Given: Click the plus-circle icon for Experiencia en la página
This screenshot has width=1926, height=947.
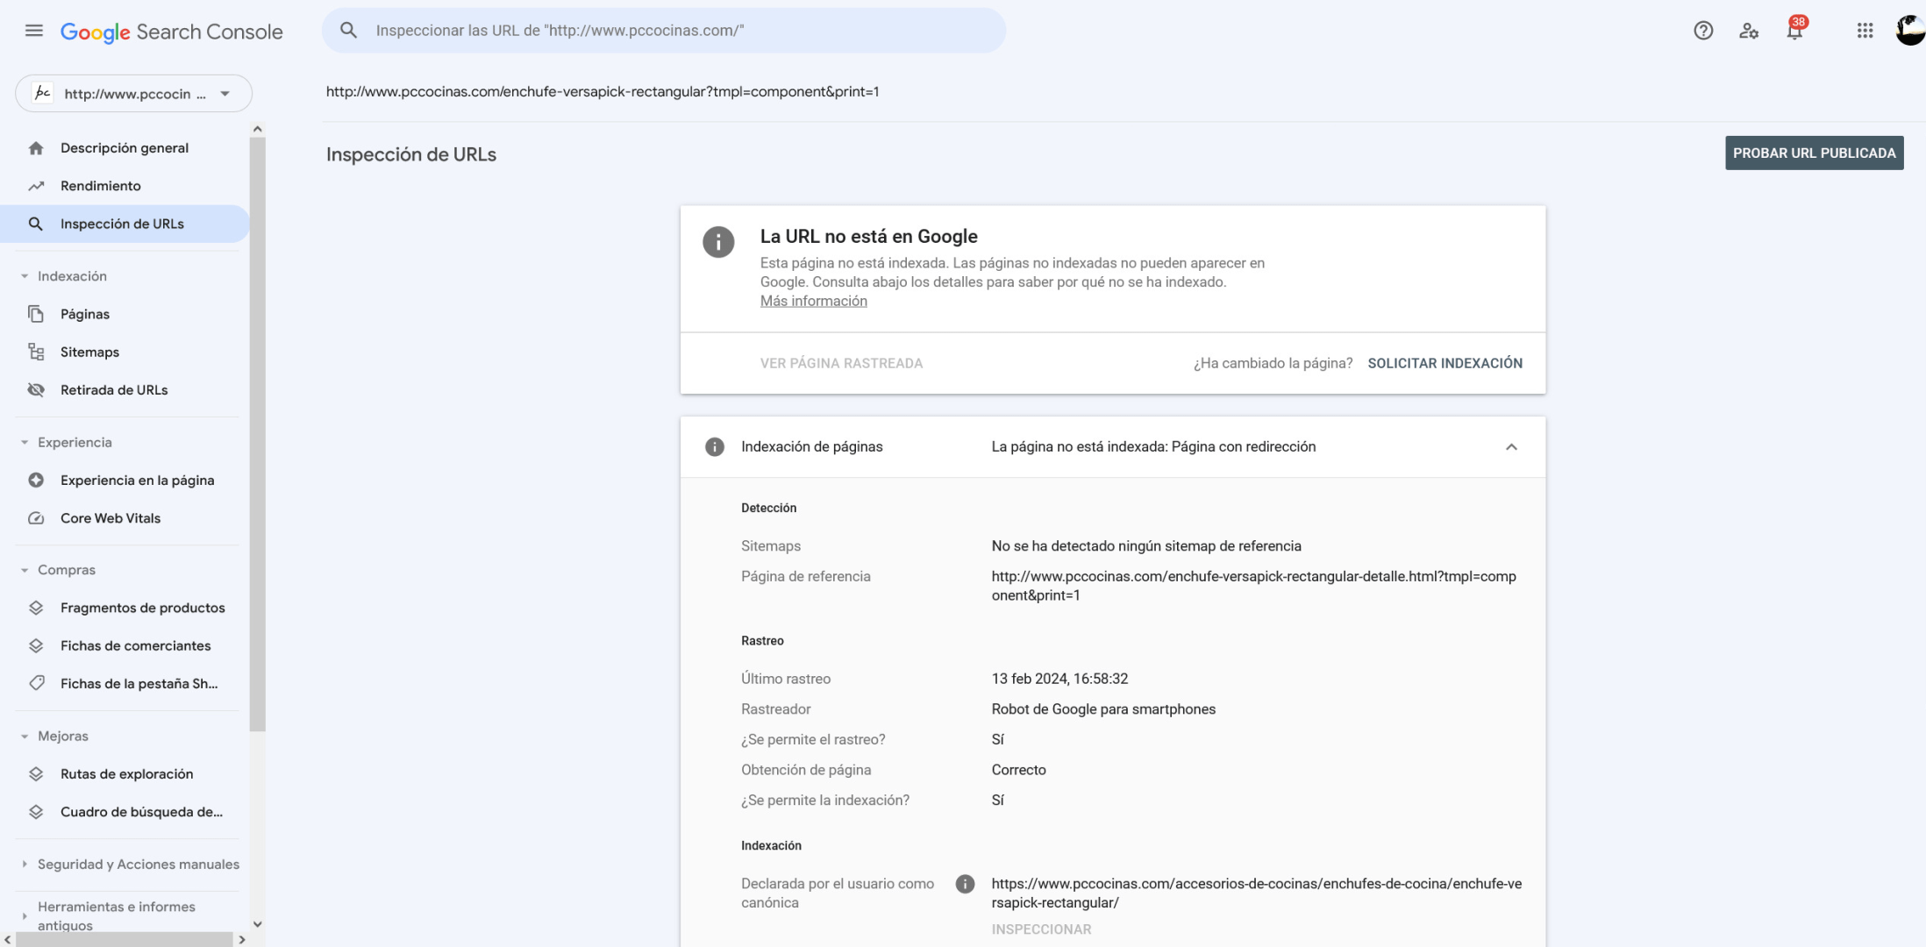Looking at the screenshot, I should [x=36, y=481].
